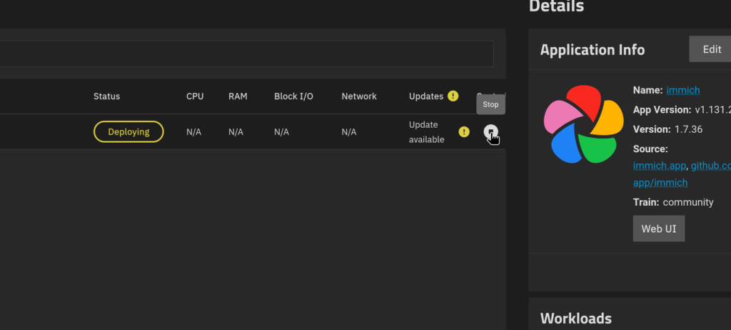731x330 pixels.
Task: Click the Workloads section heading
Action: (x=576, y=318)
